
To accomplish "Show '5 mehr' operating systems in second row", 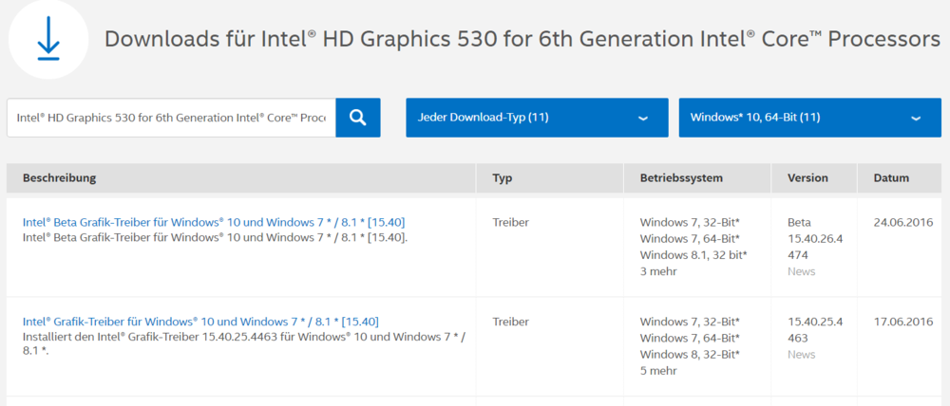I will (x=658, y=371).
